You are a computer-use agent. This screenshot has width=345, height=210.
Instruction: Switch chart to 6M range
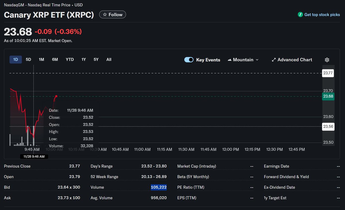(x=55, y=59)
